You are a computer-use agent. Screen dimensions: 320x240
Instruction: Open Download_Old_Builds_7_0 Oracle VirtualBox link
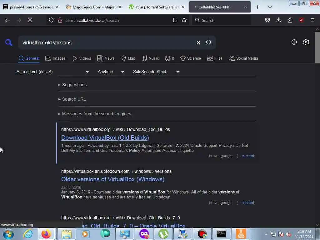click(134, 225)
